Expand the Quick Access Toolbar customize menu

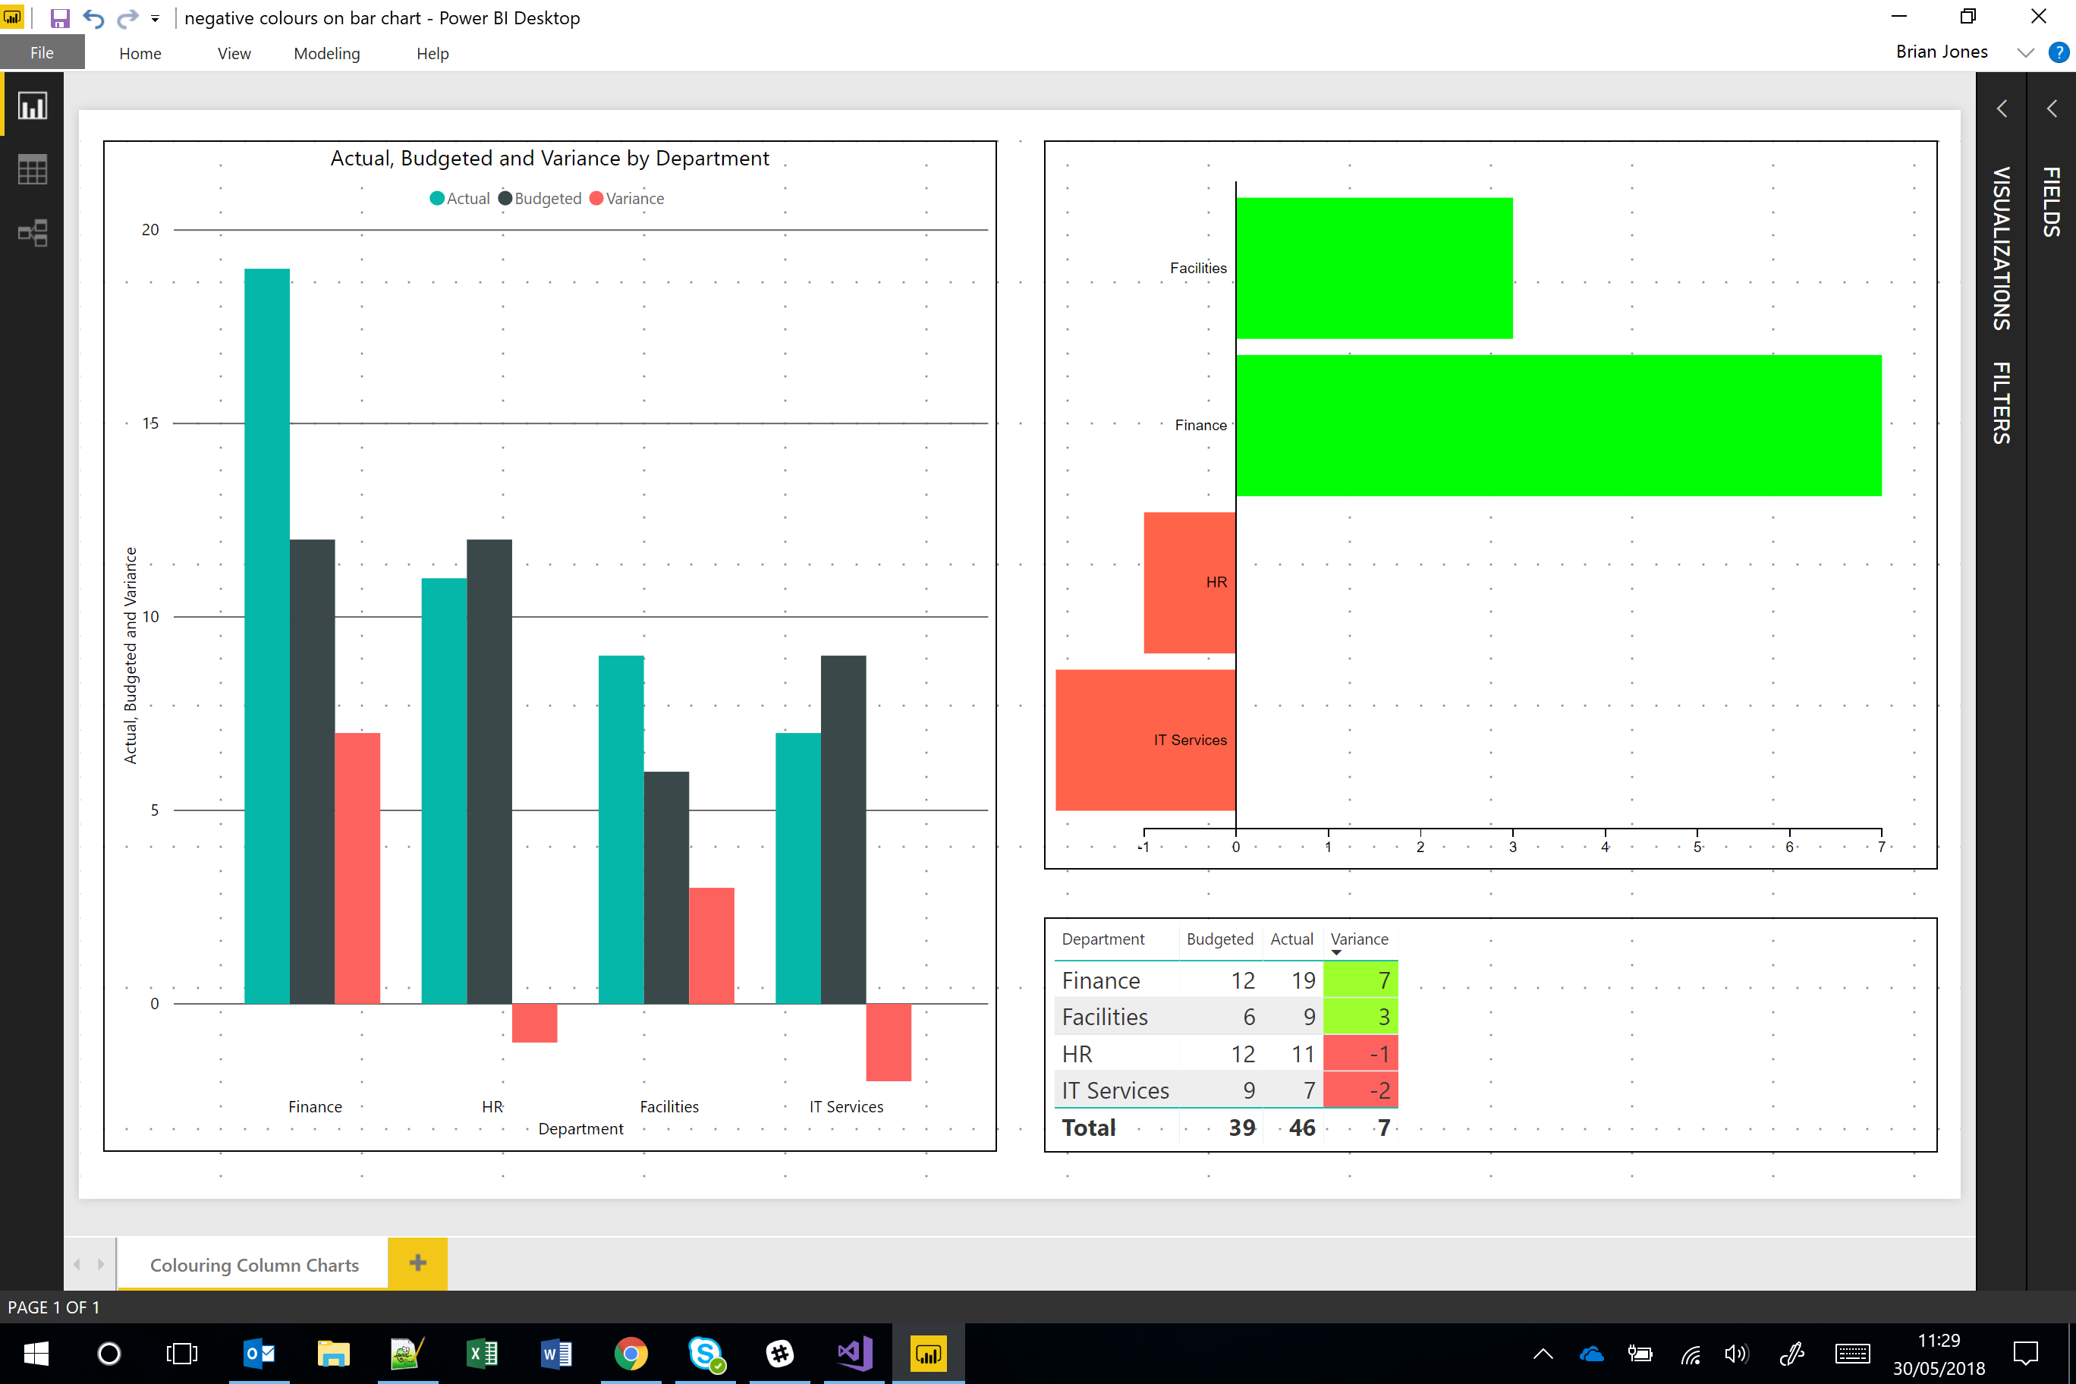click(156, 17)
